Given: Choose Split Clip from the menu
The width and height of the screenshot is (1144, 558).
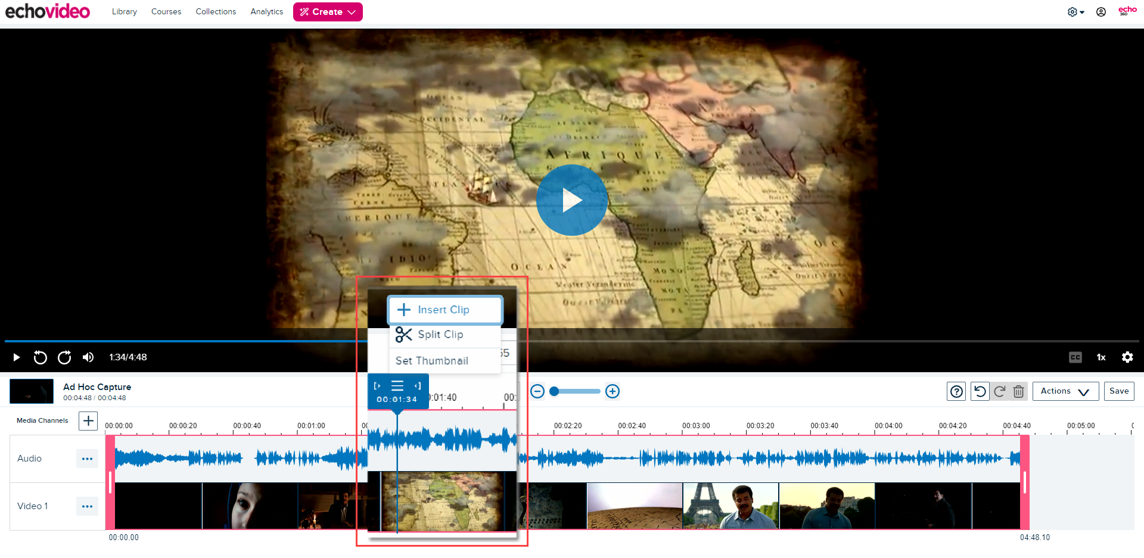Looking at the screenshot, I should pos(445,335).
